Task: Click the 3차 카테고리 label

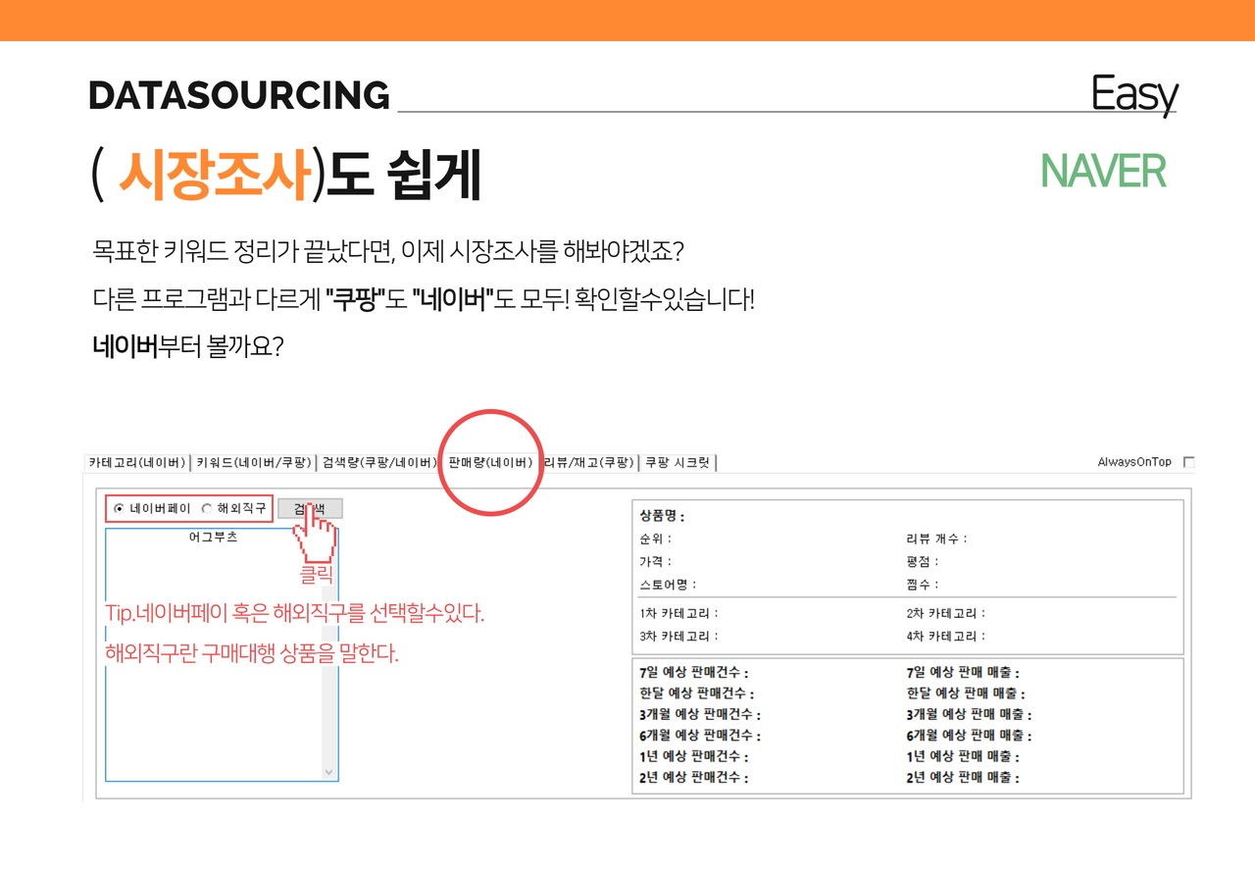Action: click(x=678, y=636)
